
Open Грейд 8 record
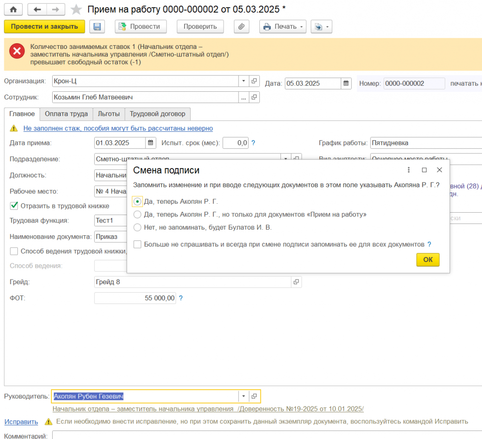point(297,282)
